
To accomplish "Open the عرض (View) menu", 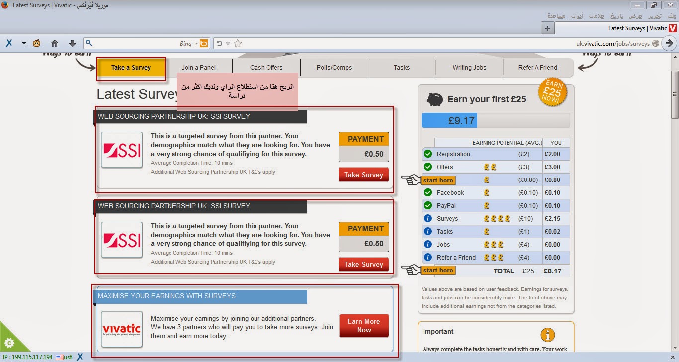I will (636, 16).
